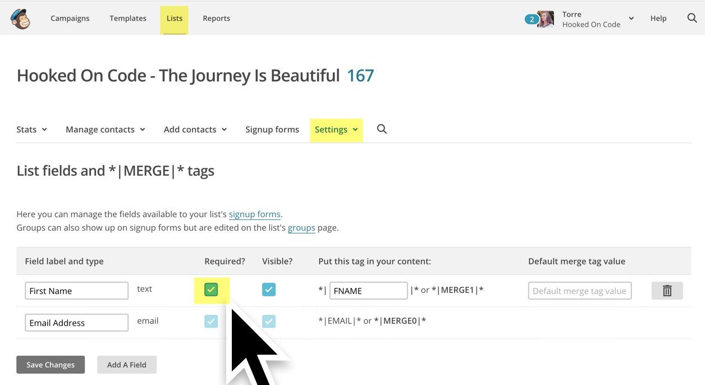Click Visible checkbox for Email Address

pos(269,322)
